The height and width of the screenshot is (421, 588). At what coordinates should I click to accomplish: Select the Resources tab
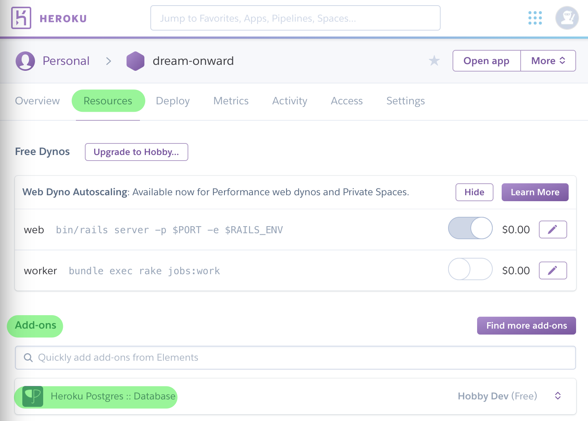pos(108,101)
